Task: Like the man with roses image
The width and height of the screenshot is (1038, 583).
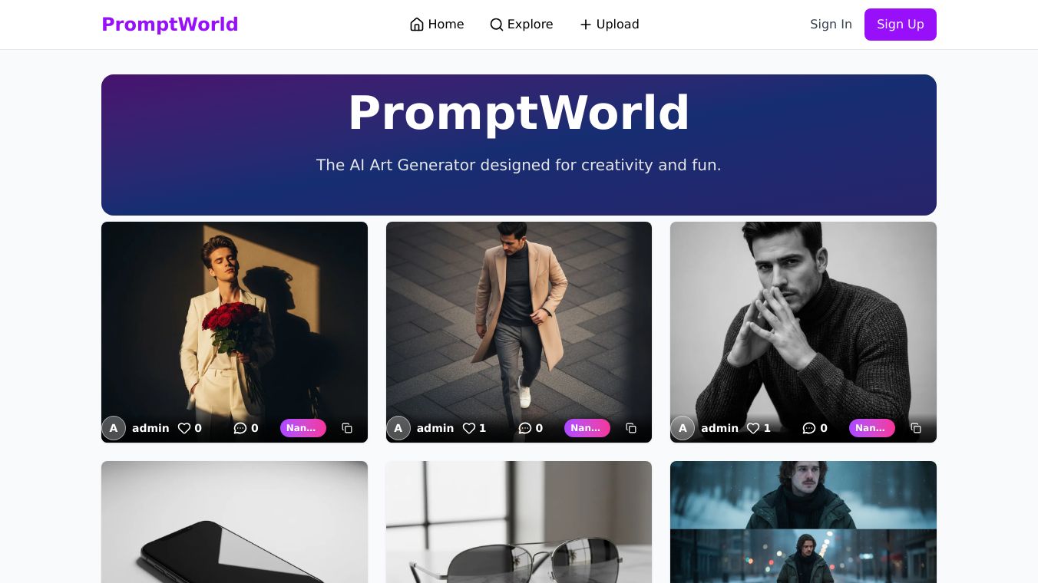Action: (190, 428)
